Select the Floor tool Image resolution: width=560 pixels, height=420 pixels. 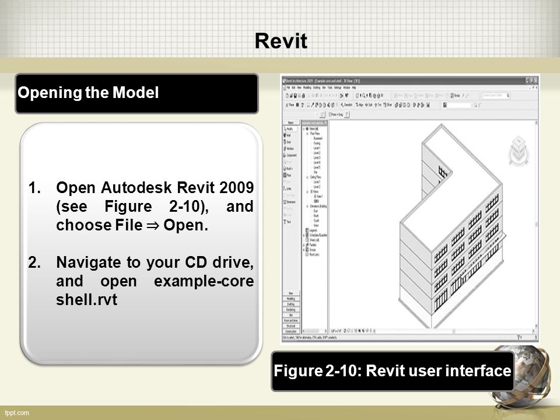click(288, 175)
